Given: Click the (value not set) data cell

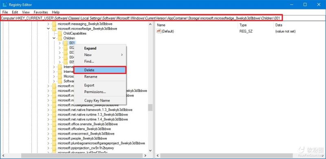Looking at the screenshot, I should [x=285, y=31].
